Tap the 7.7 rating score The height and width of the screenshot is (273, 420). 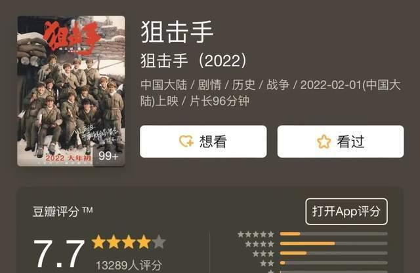click(x=58, y=253)
